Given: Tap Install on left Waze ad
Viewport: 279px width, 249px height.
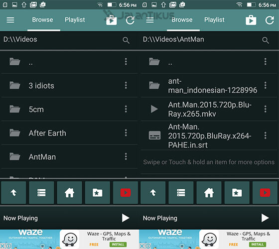Looking at the screenshot, I should 118,245.
